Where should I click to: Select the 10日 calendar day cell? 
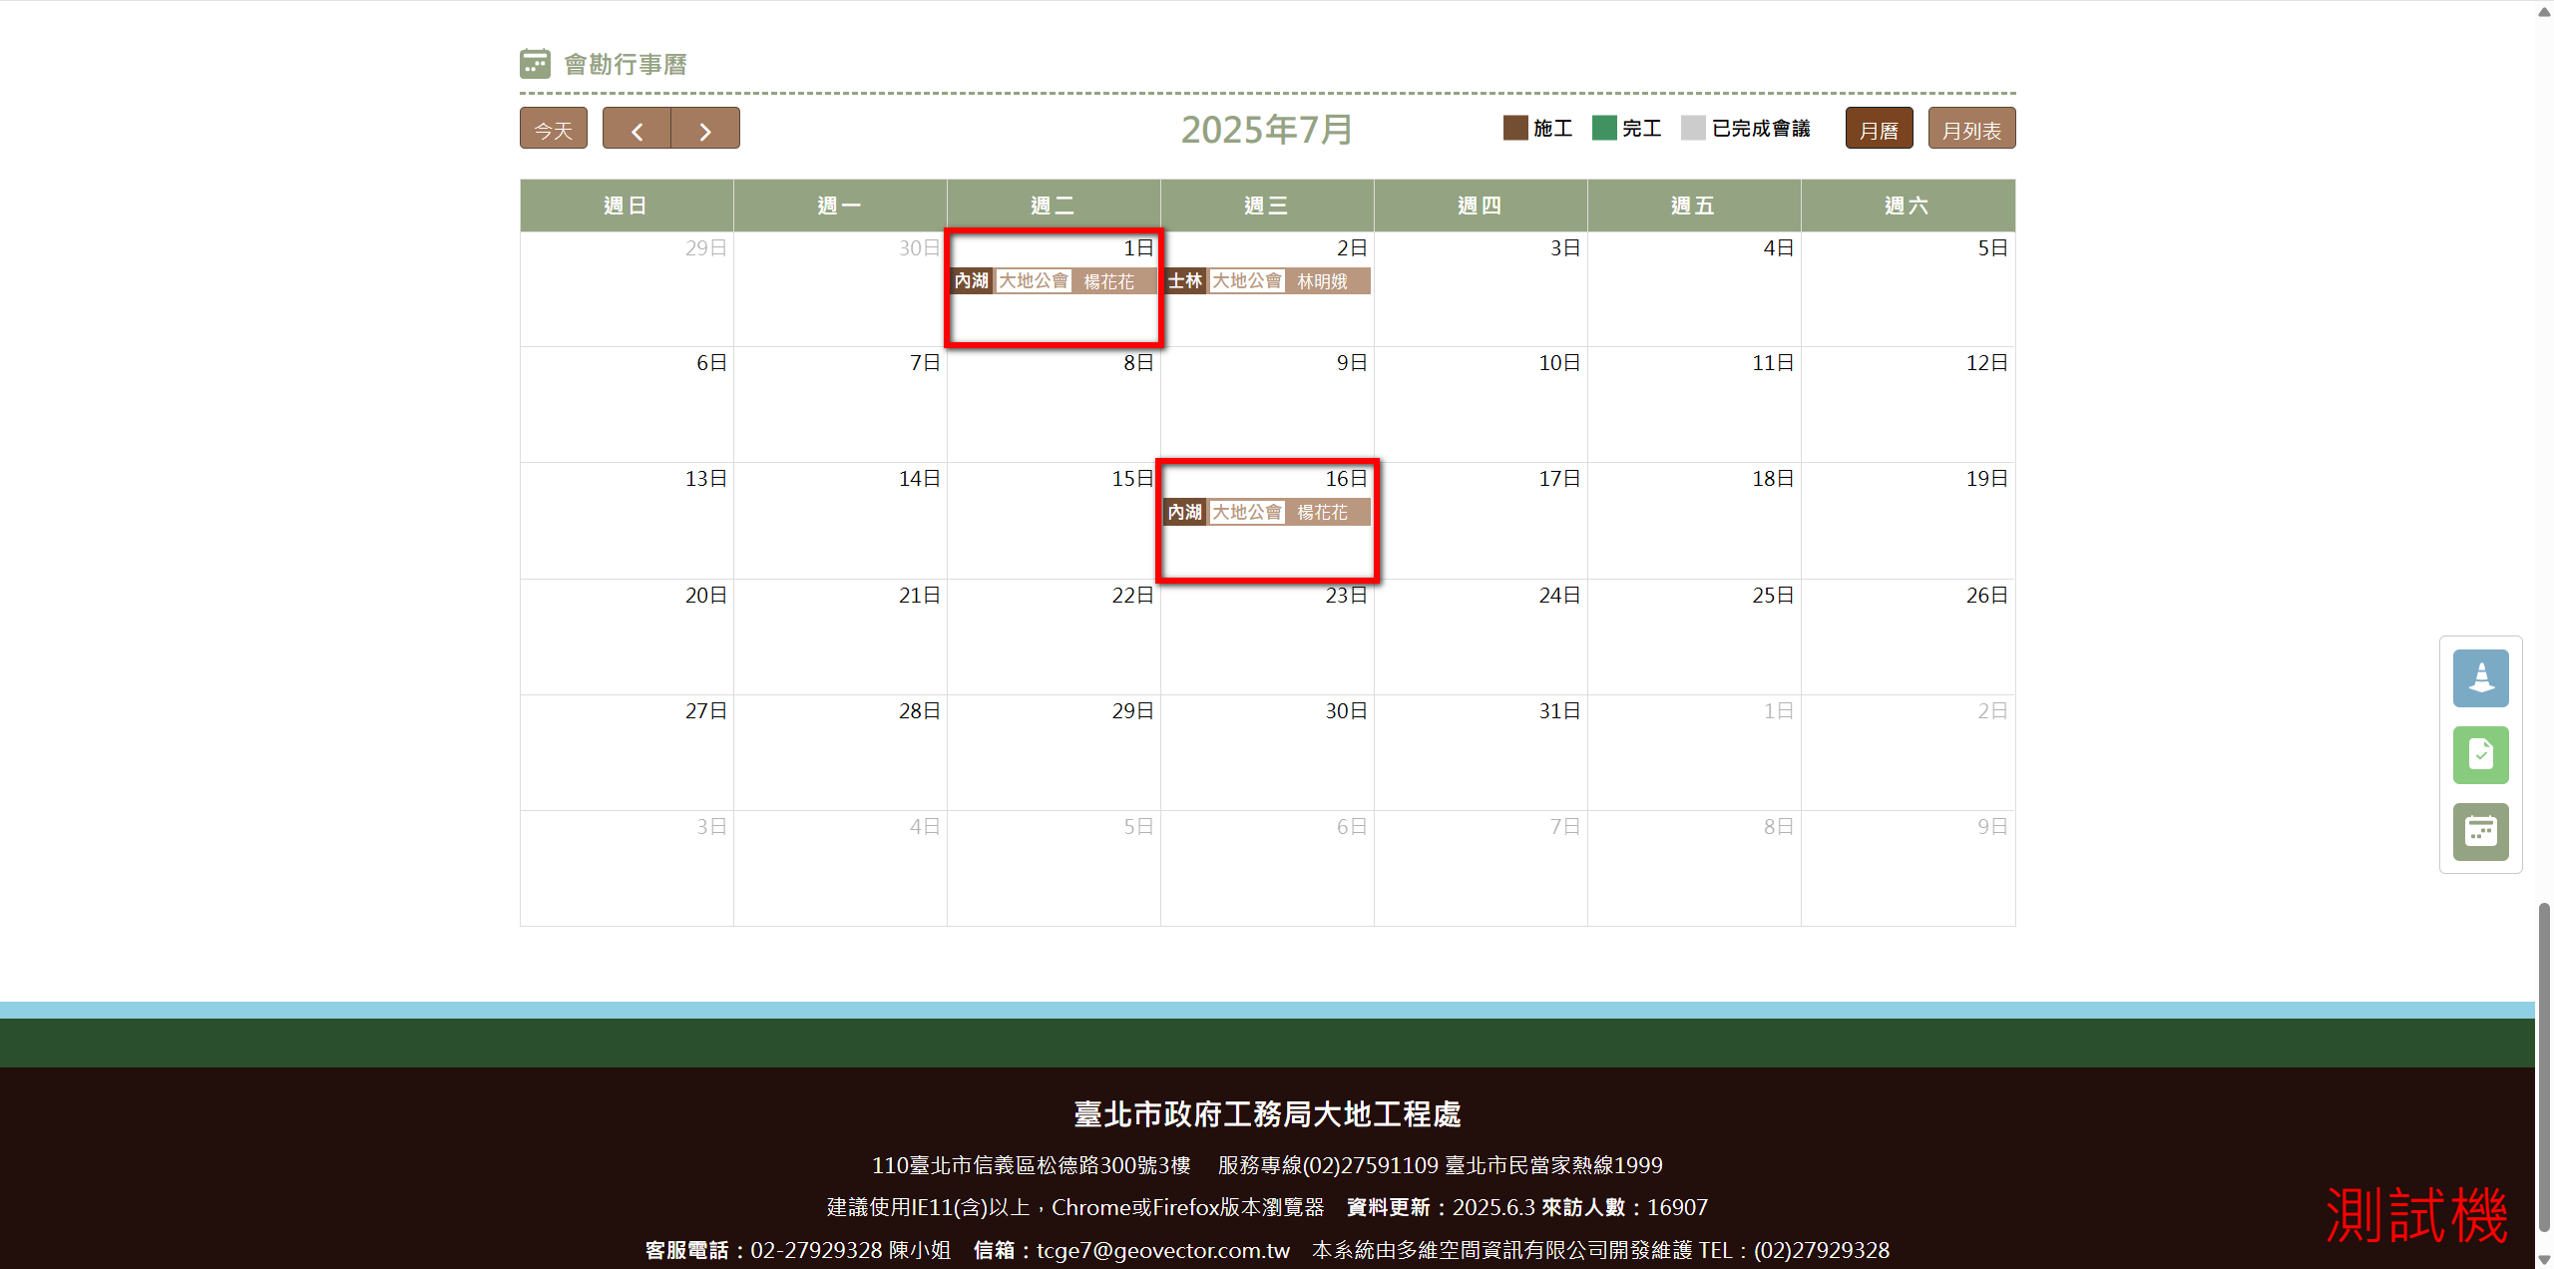point(1481,404)
